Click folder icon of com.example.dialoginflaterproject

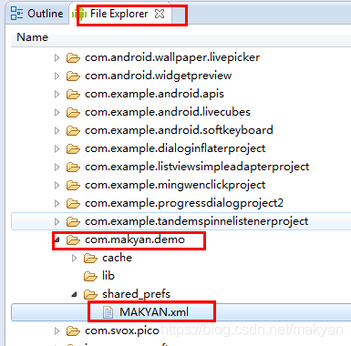73,148
